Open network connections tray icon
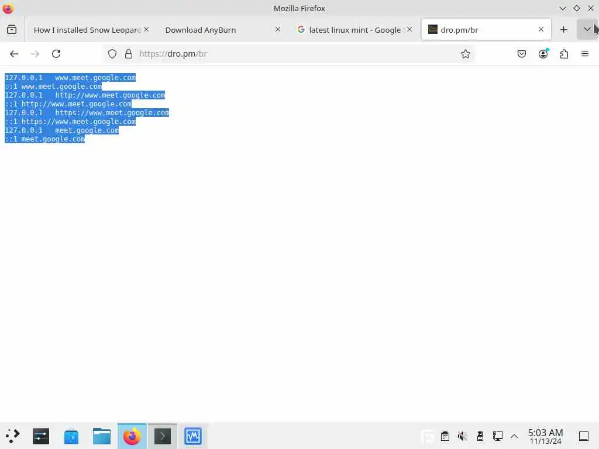 pyautogui.click(x=497, y=436)
